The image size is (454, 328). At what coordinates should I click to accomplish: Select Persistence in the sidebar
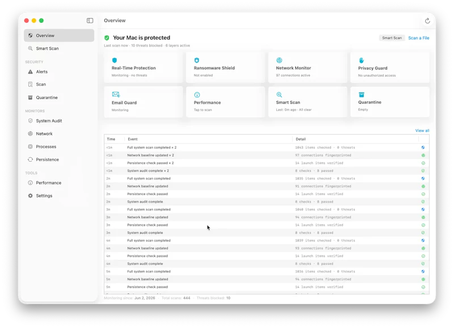pyautogui.click(x=59, y=159)
